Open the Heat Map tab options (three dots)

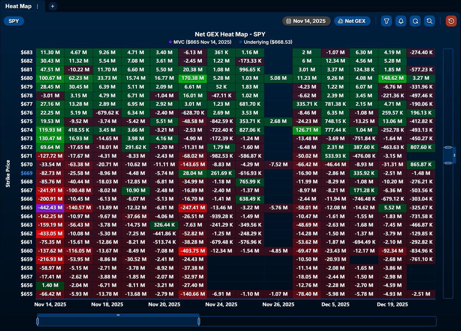click(x=37, y=7)
